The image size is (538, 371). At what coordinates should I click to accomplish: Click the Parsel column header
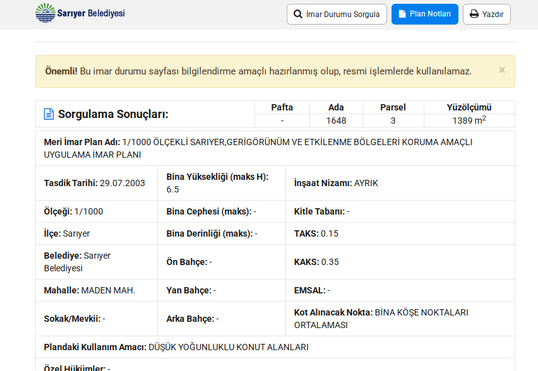393,107
